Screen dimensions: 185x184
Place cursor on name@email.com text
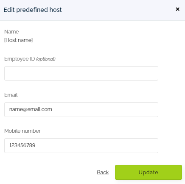coord(31,109)
